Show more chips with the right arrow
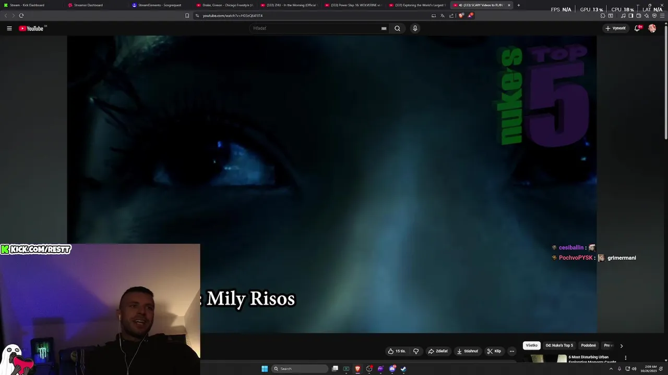The width and height of the screenshot is (668, 375). 621,346
